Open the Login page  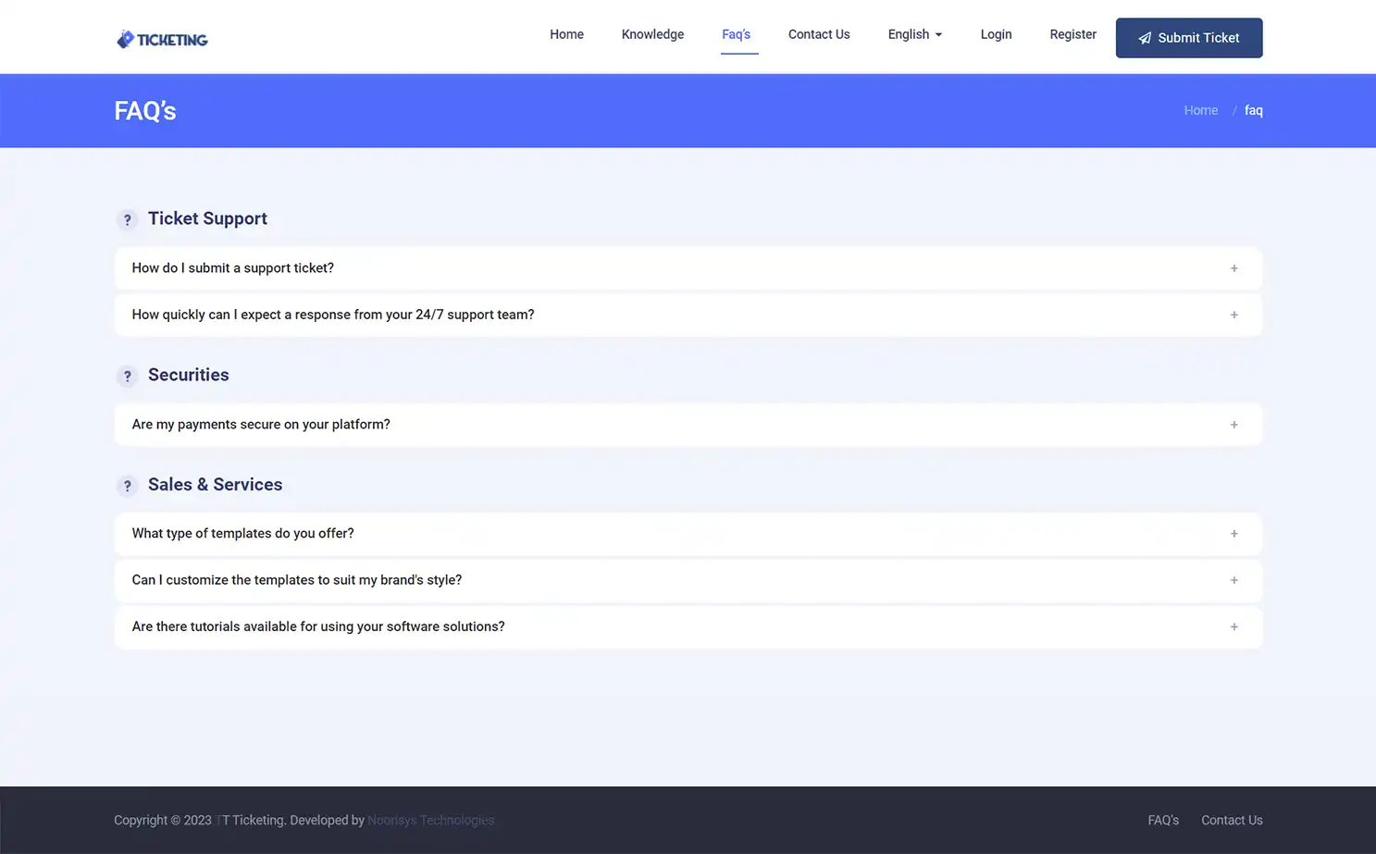(x=996, y=34)
